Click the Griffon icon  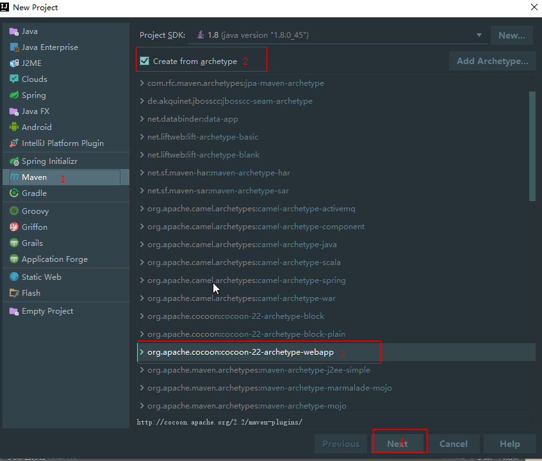(x=14, y=227)
